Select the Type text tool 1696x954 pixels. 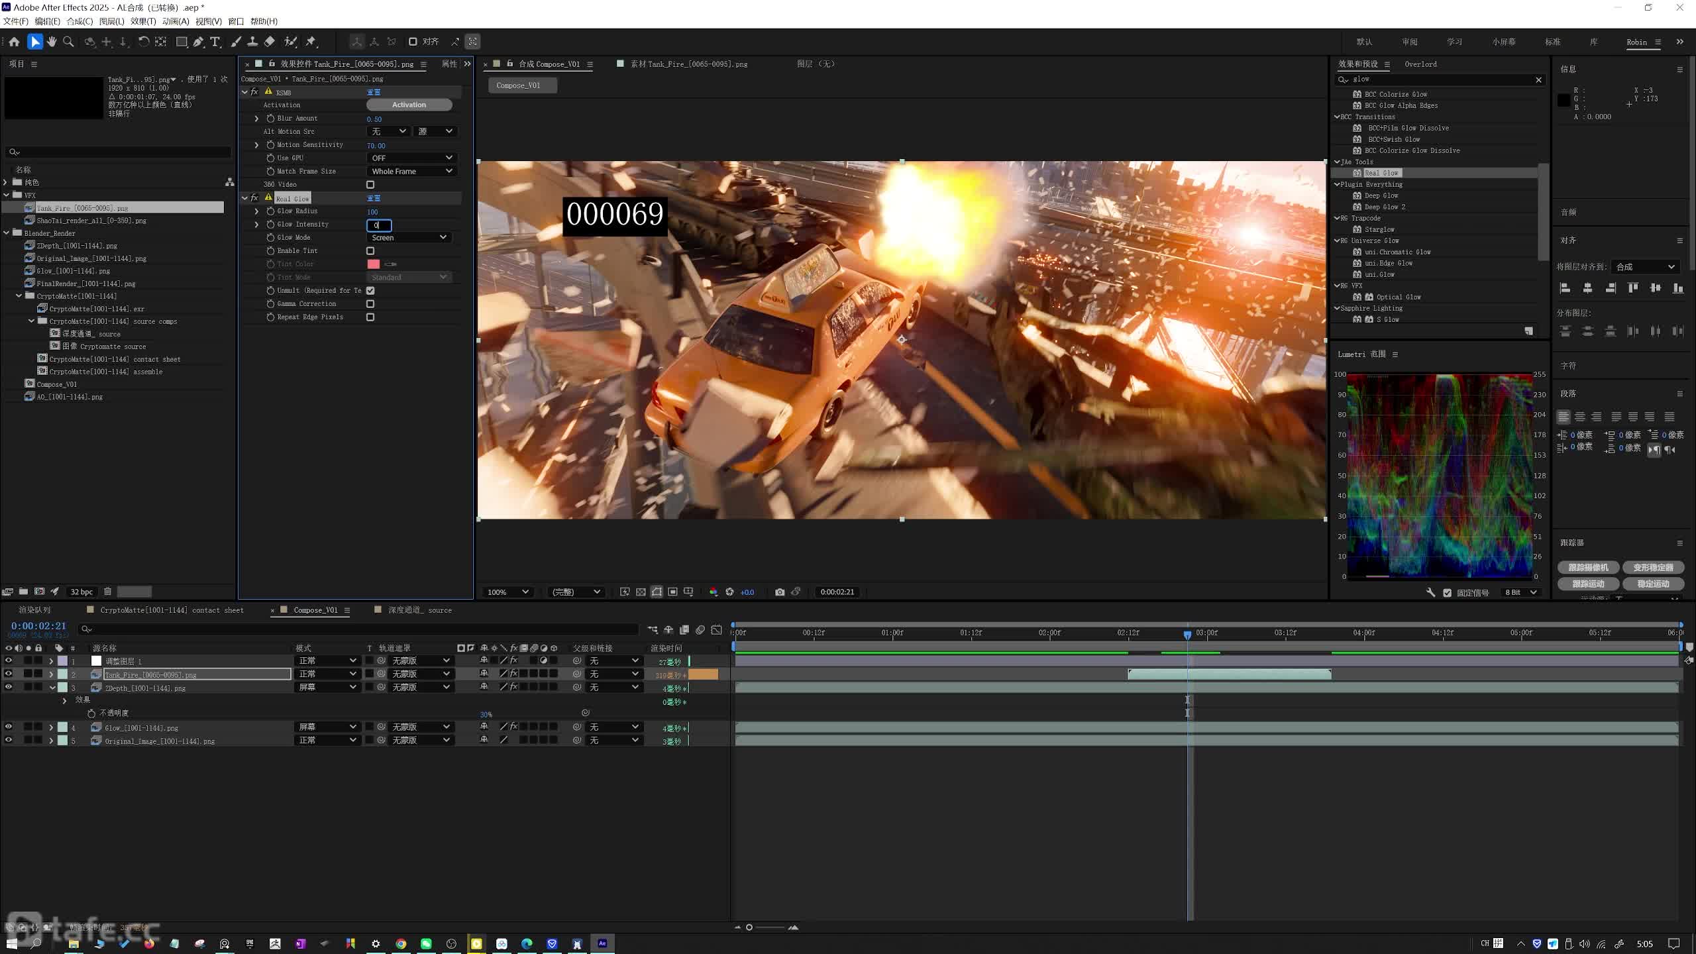(215, 42)
